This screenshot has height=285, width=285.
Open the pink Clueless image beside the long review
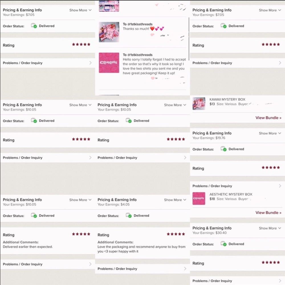point(109,63)
